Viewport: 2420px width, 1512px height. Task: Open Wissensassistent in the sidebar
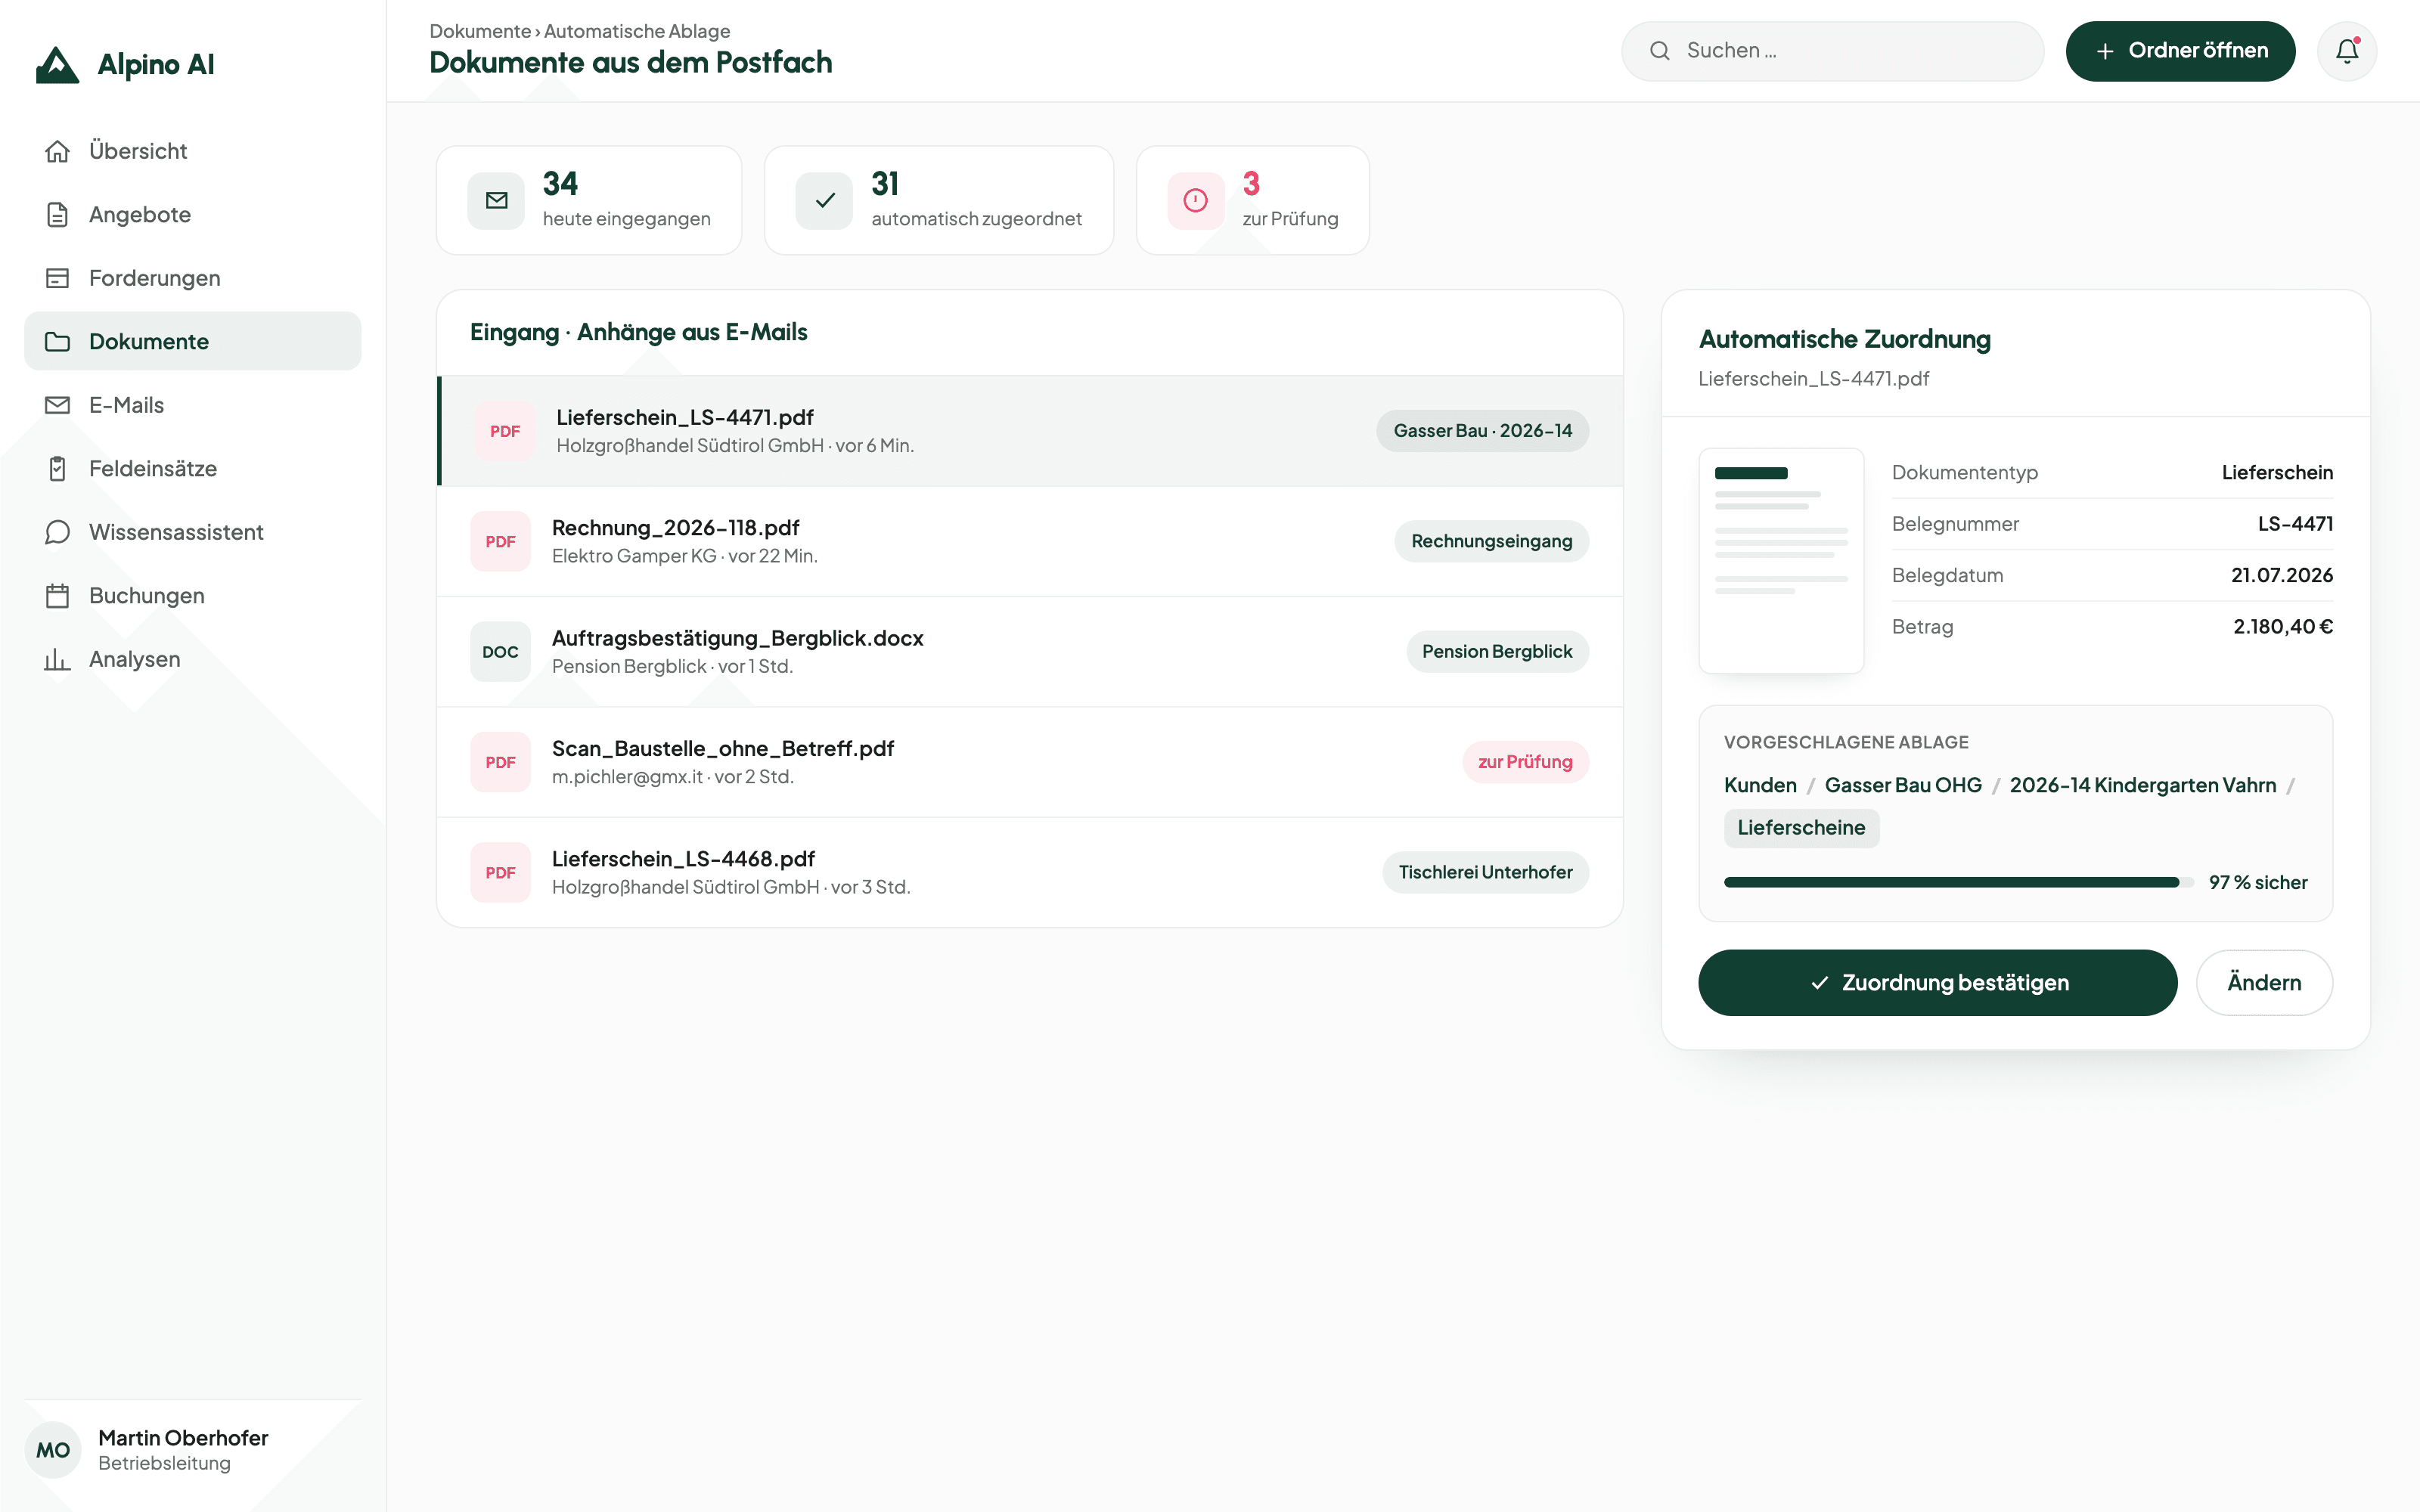pyautogui.click(x=192, y=532)
